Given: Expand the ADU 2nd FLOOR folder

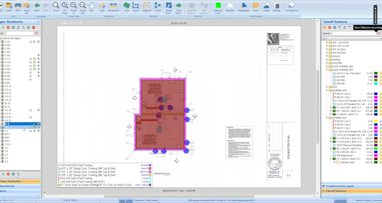Looking at the screenshot, I should coord(327,46).
